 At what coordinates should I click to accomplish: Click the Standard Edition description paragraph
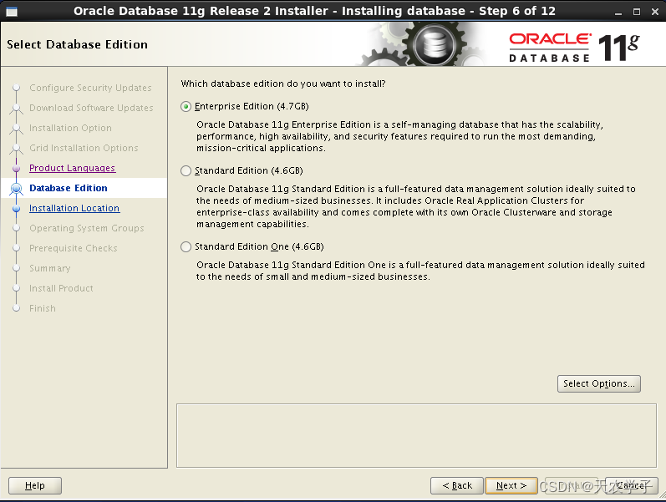[x=416, y=206]
